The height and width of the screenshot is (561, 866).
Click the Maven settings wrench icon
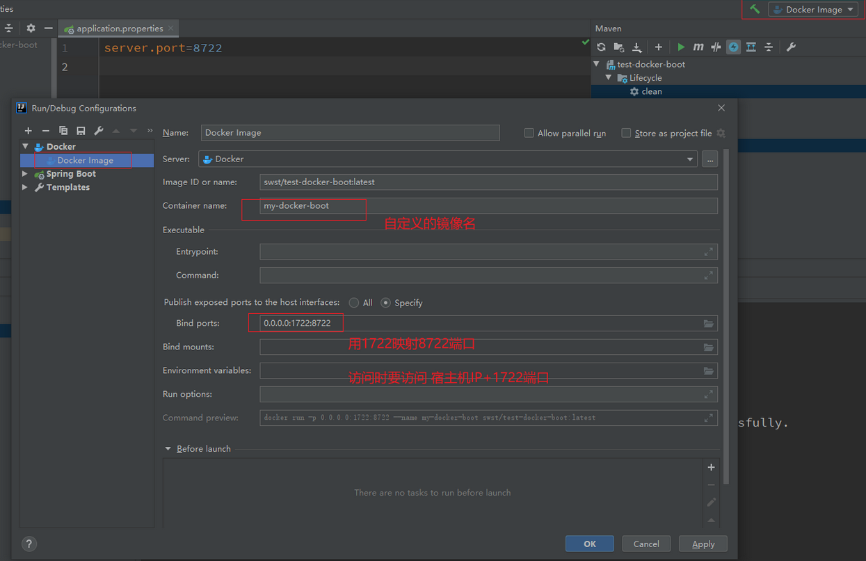pos(791,47)
